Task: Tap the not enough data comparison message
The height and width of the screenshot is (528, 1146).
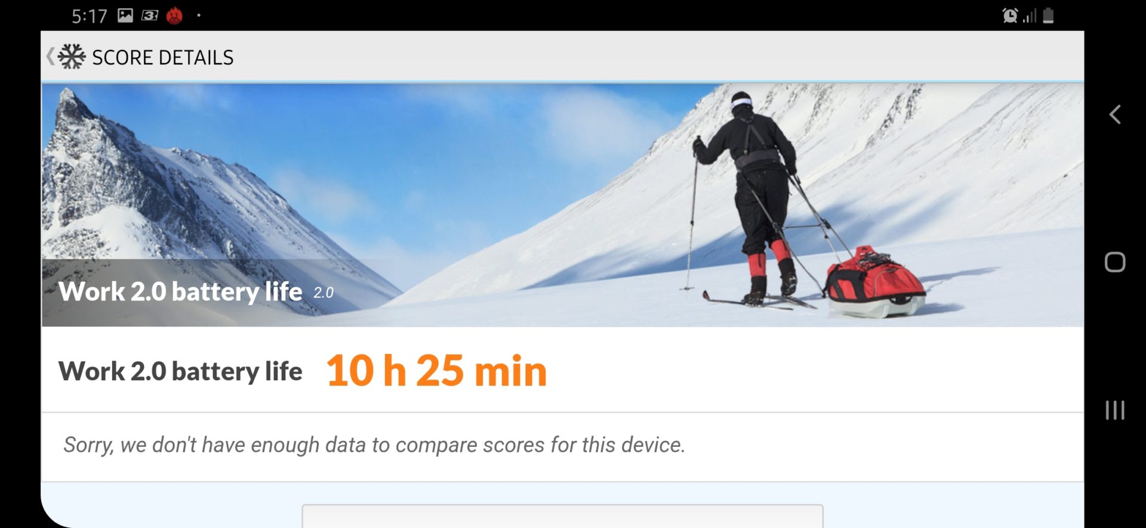Action: pyautogui.click(x=374, y=445)
